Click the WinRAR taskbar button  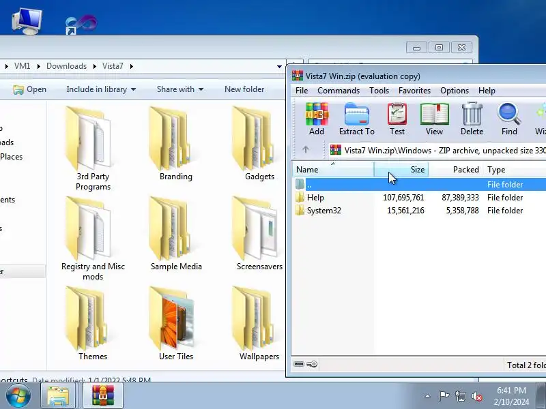(103, 396)
